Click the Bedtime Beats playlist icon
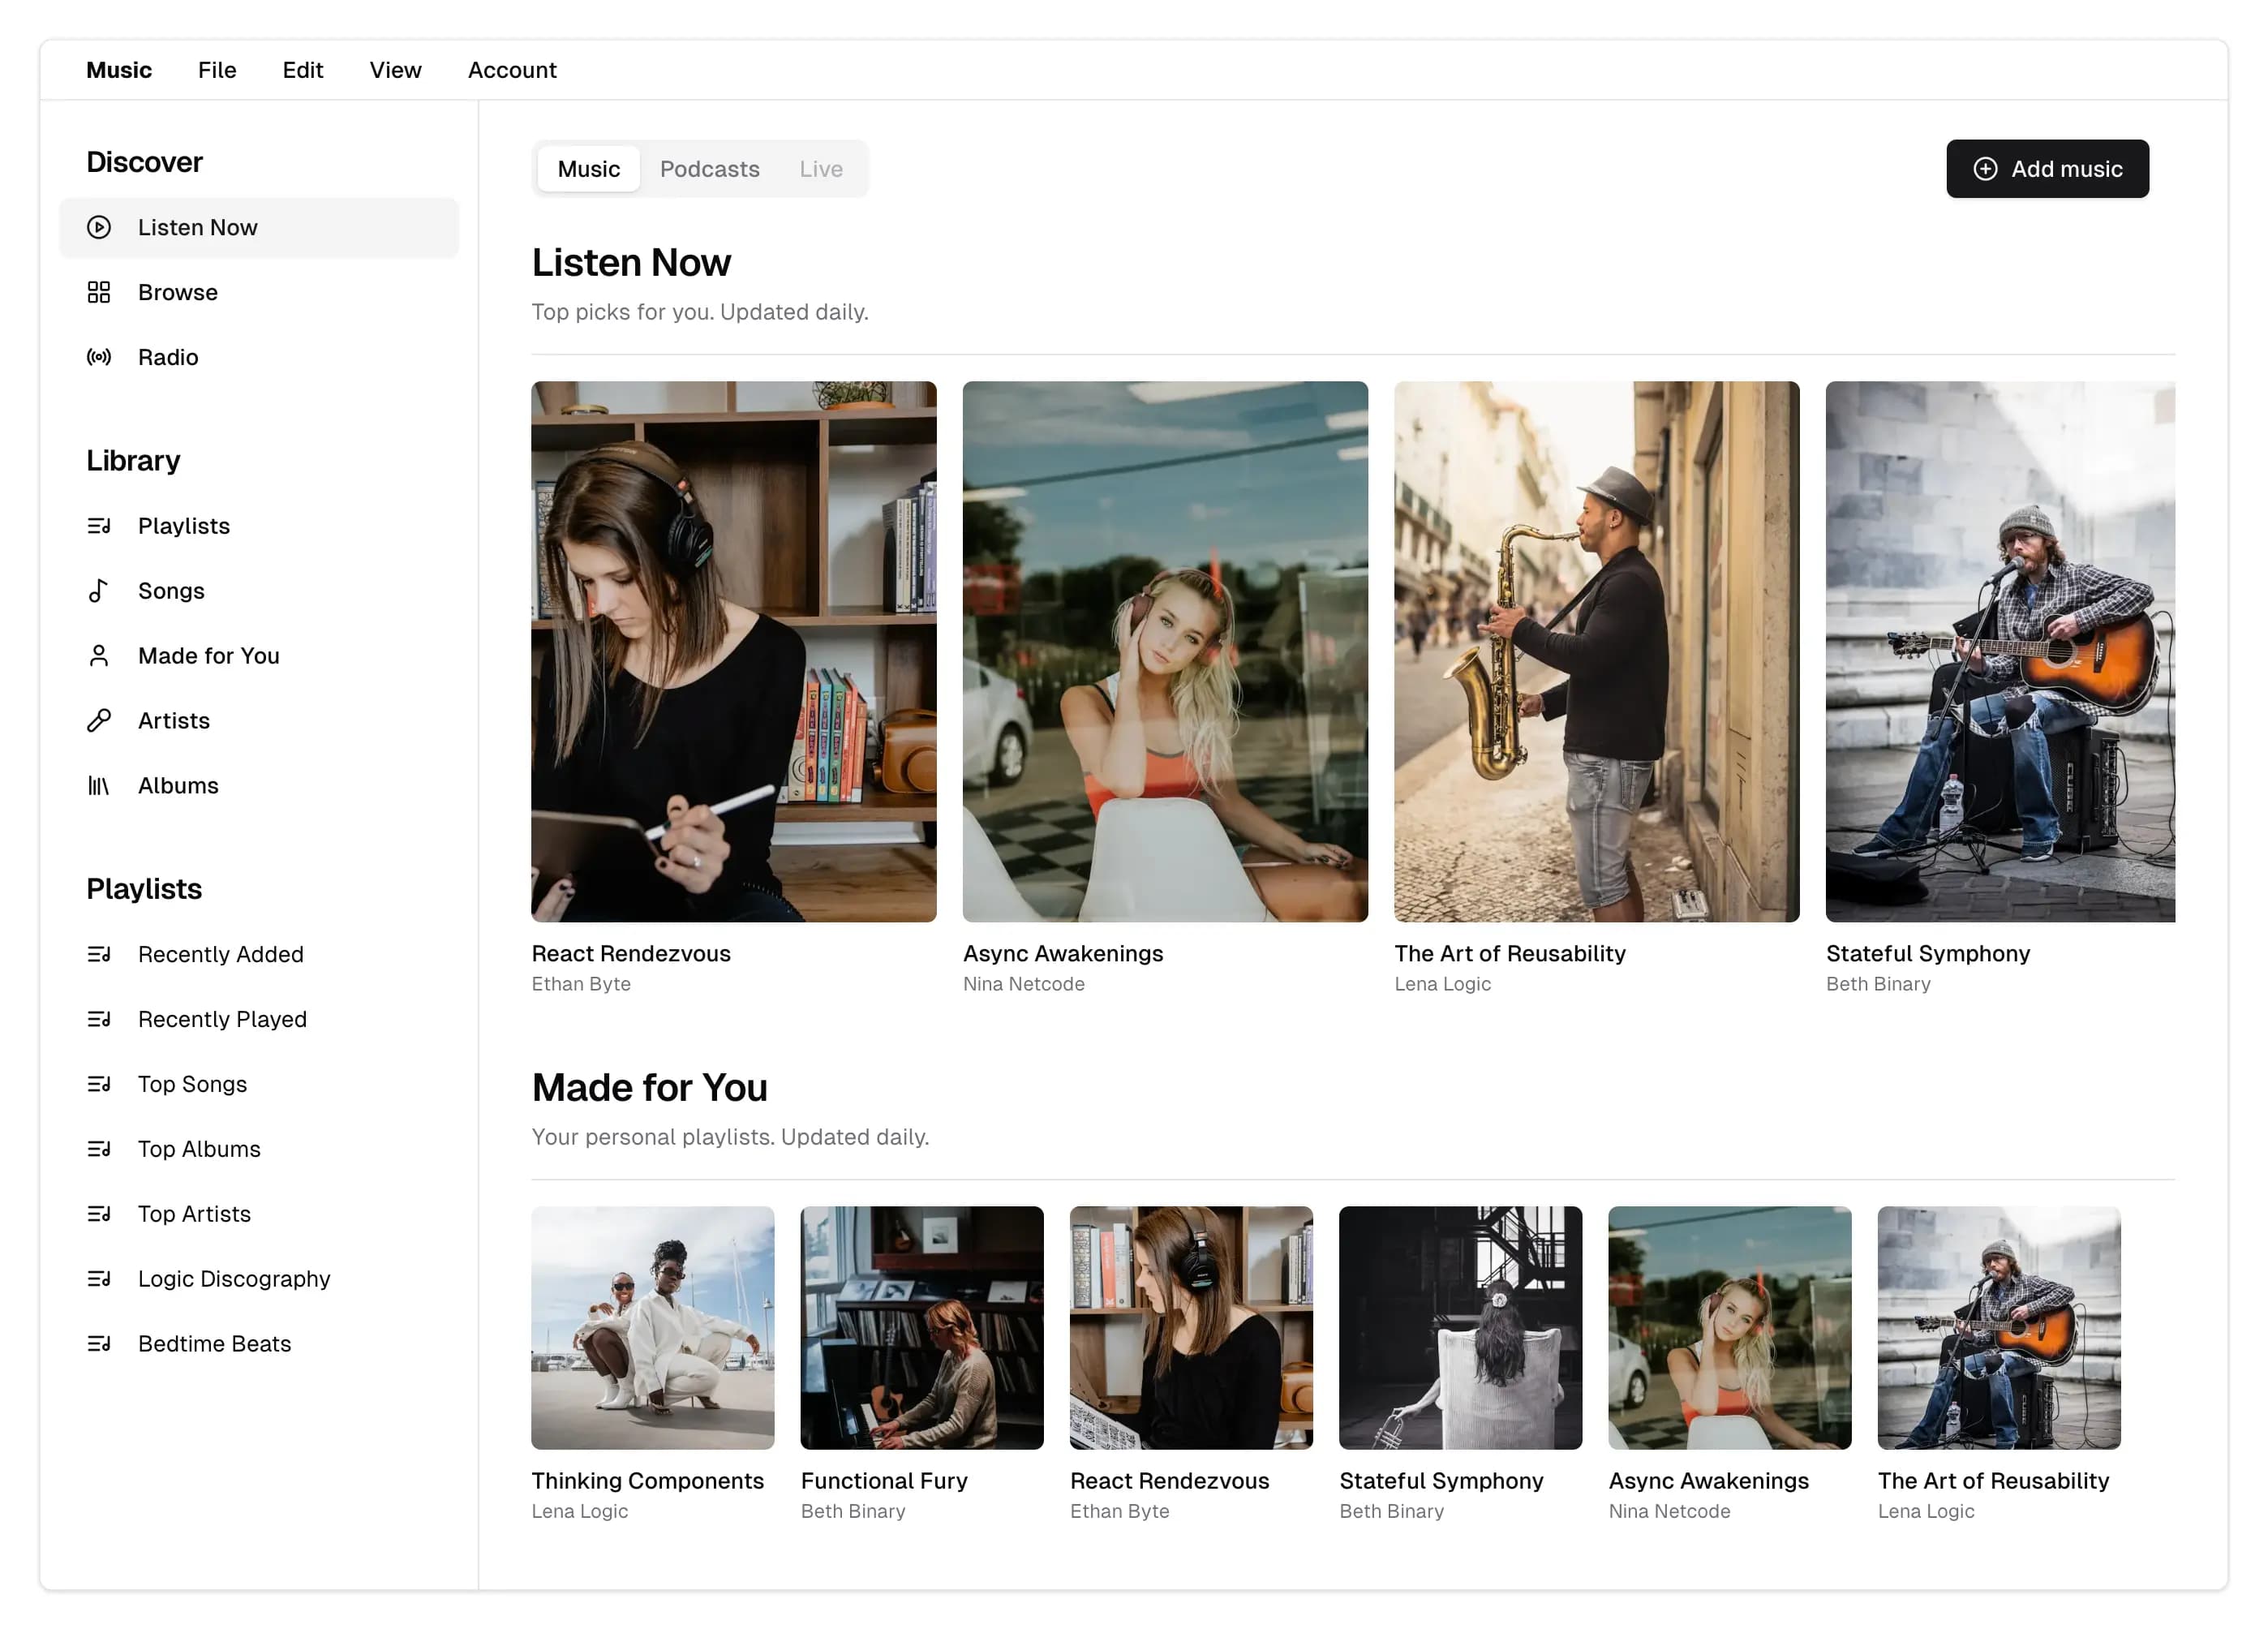 click(x=99, y=1346)
